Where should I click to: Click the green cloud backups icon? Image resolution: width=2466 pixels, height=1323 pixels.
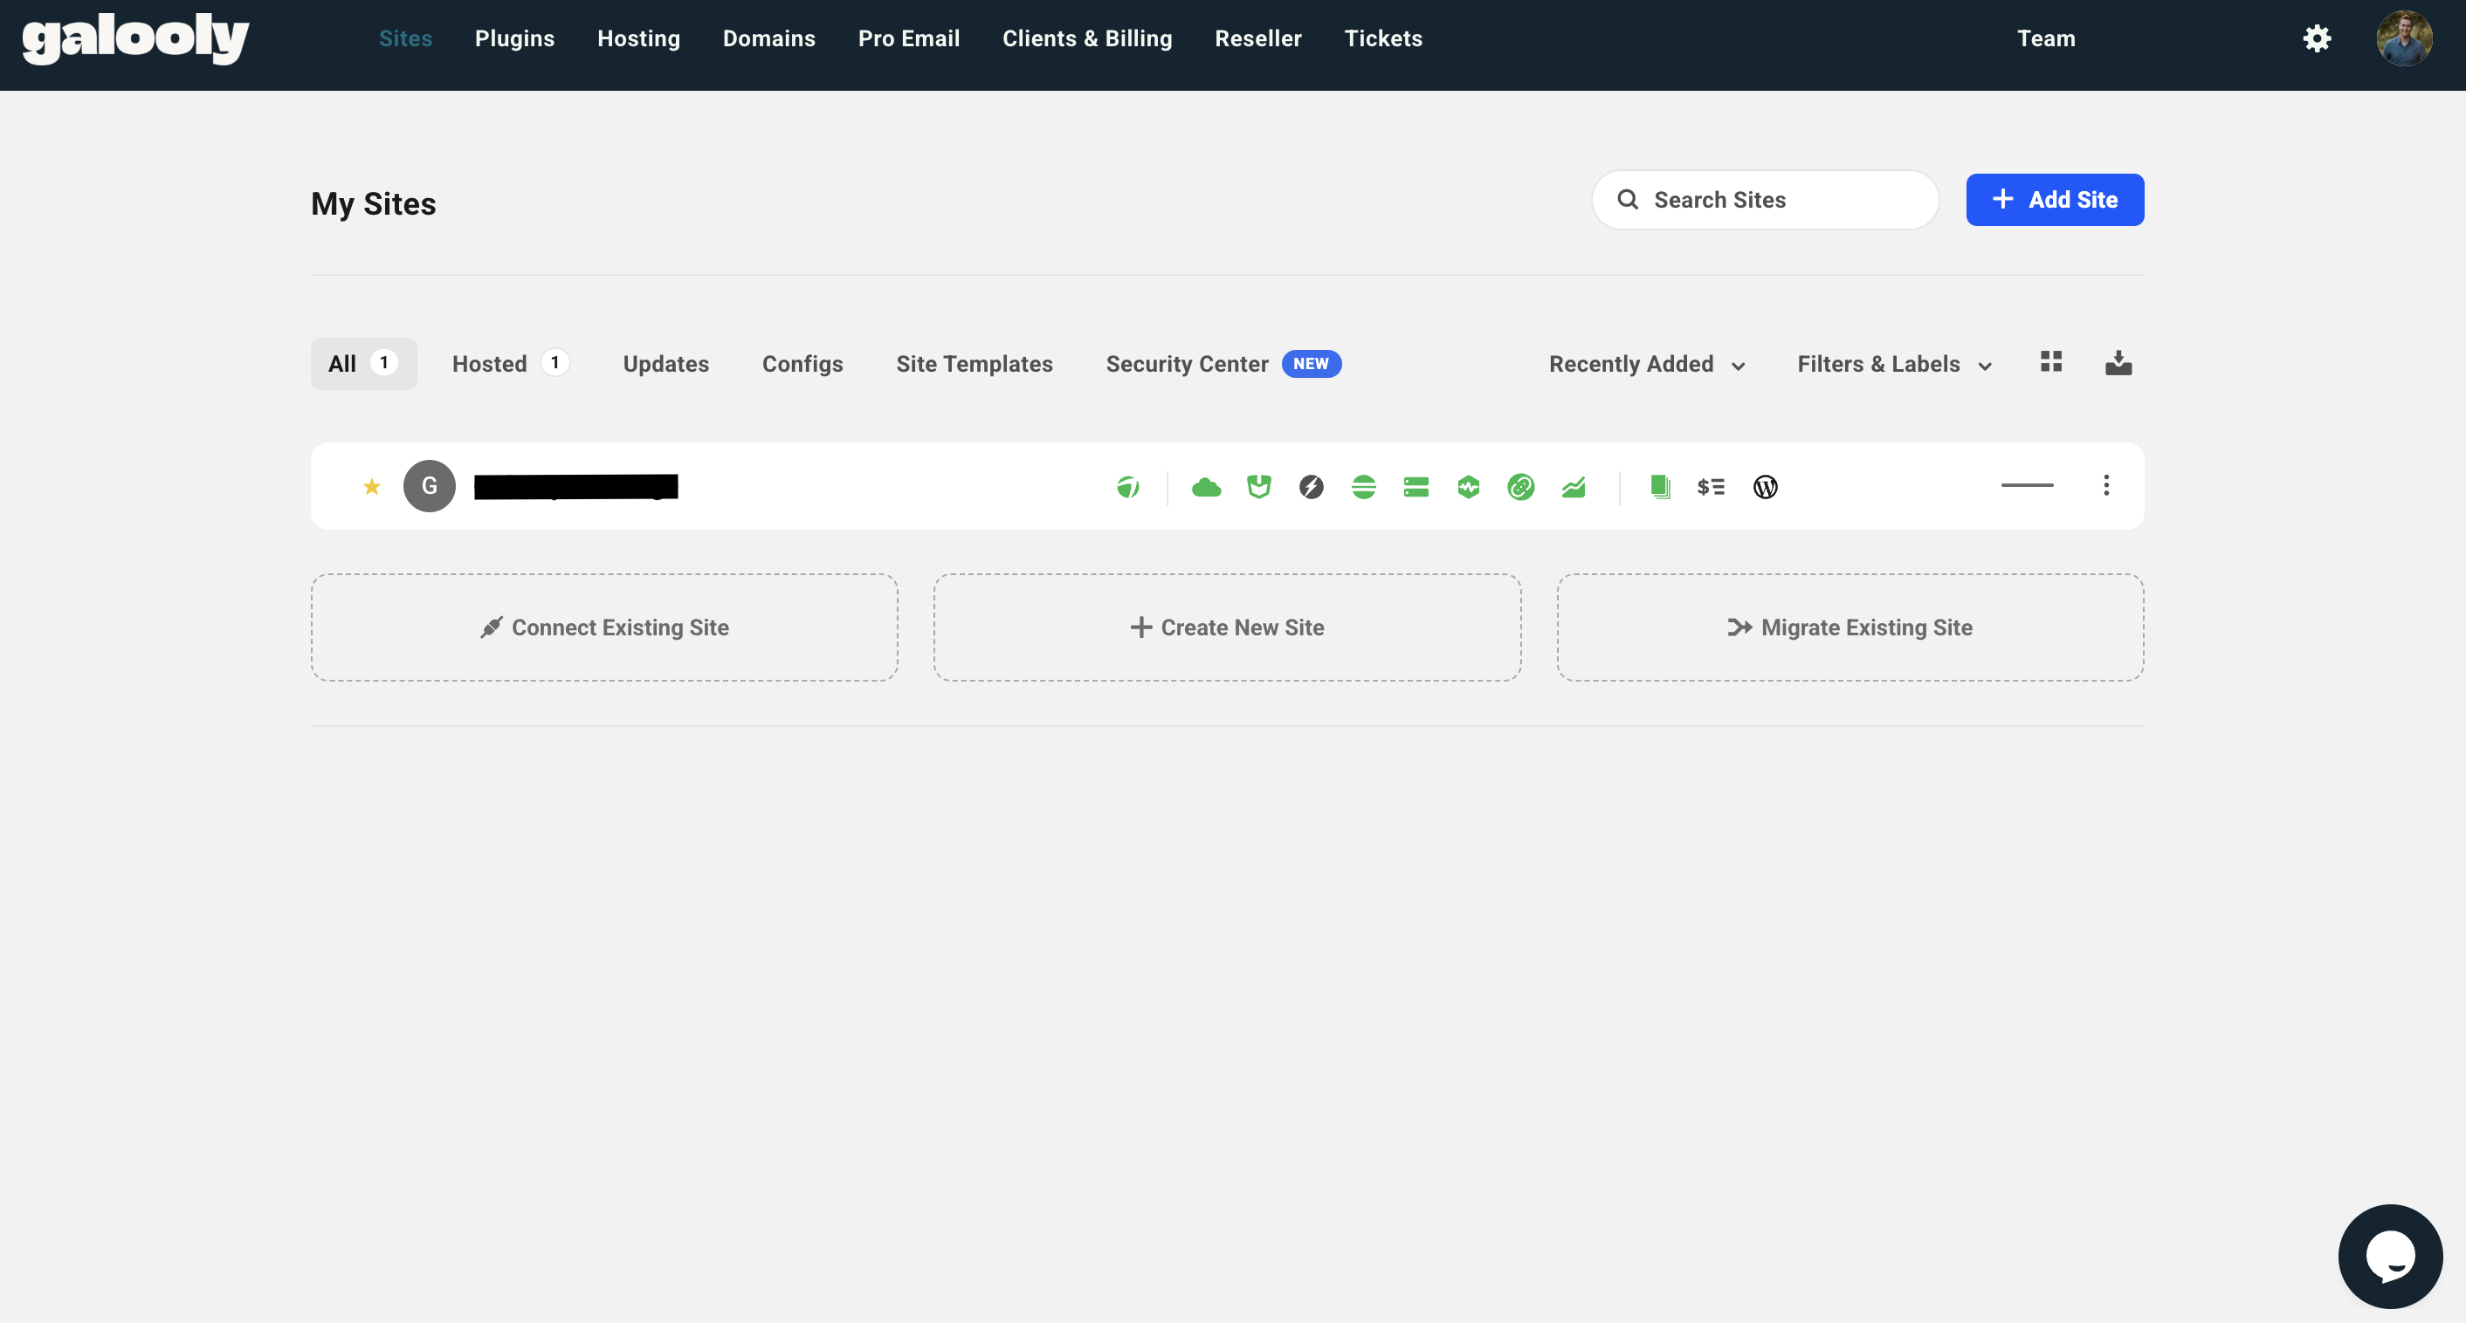tap(1206, 487)
